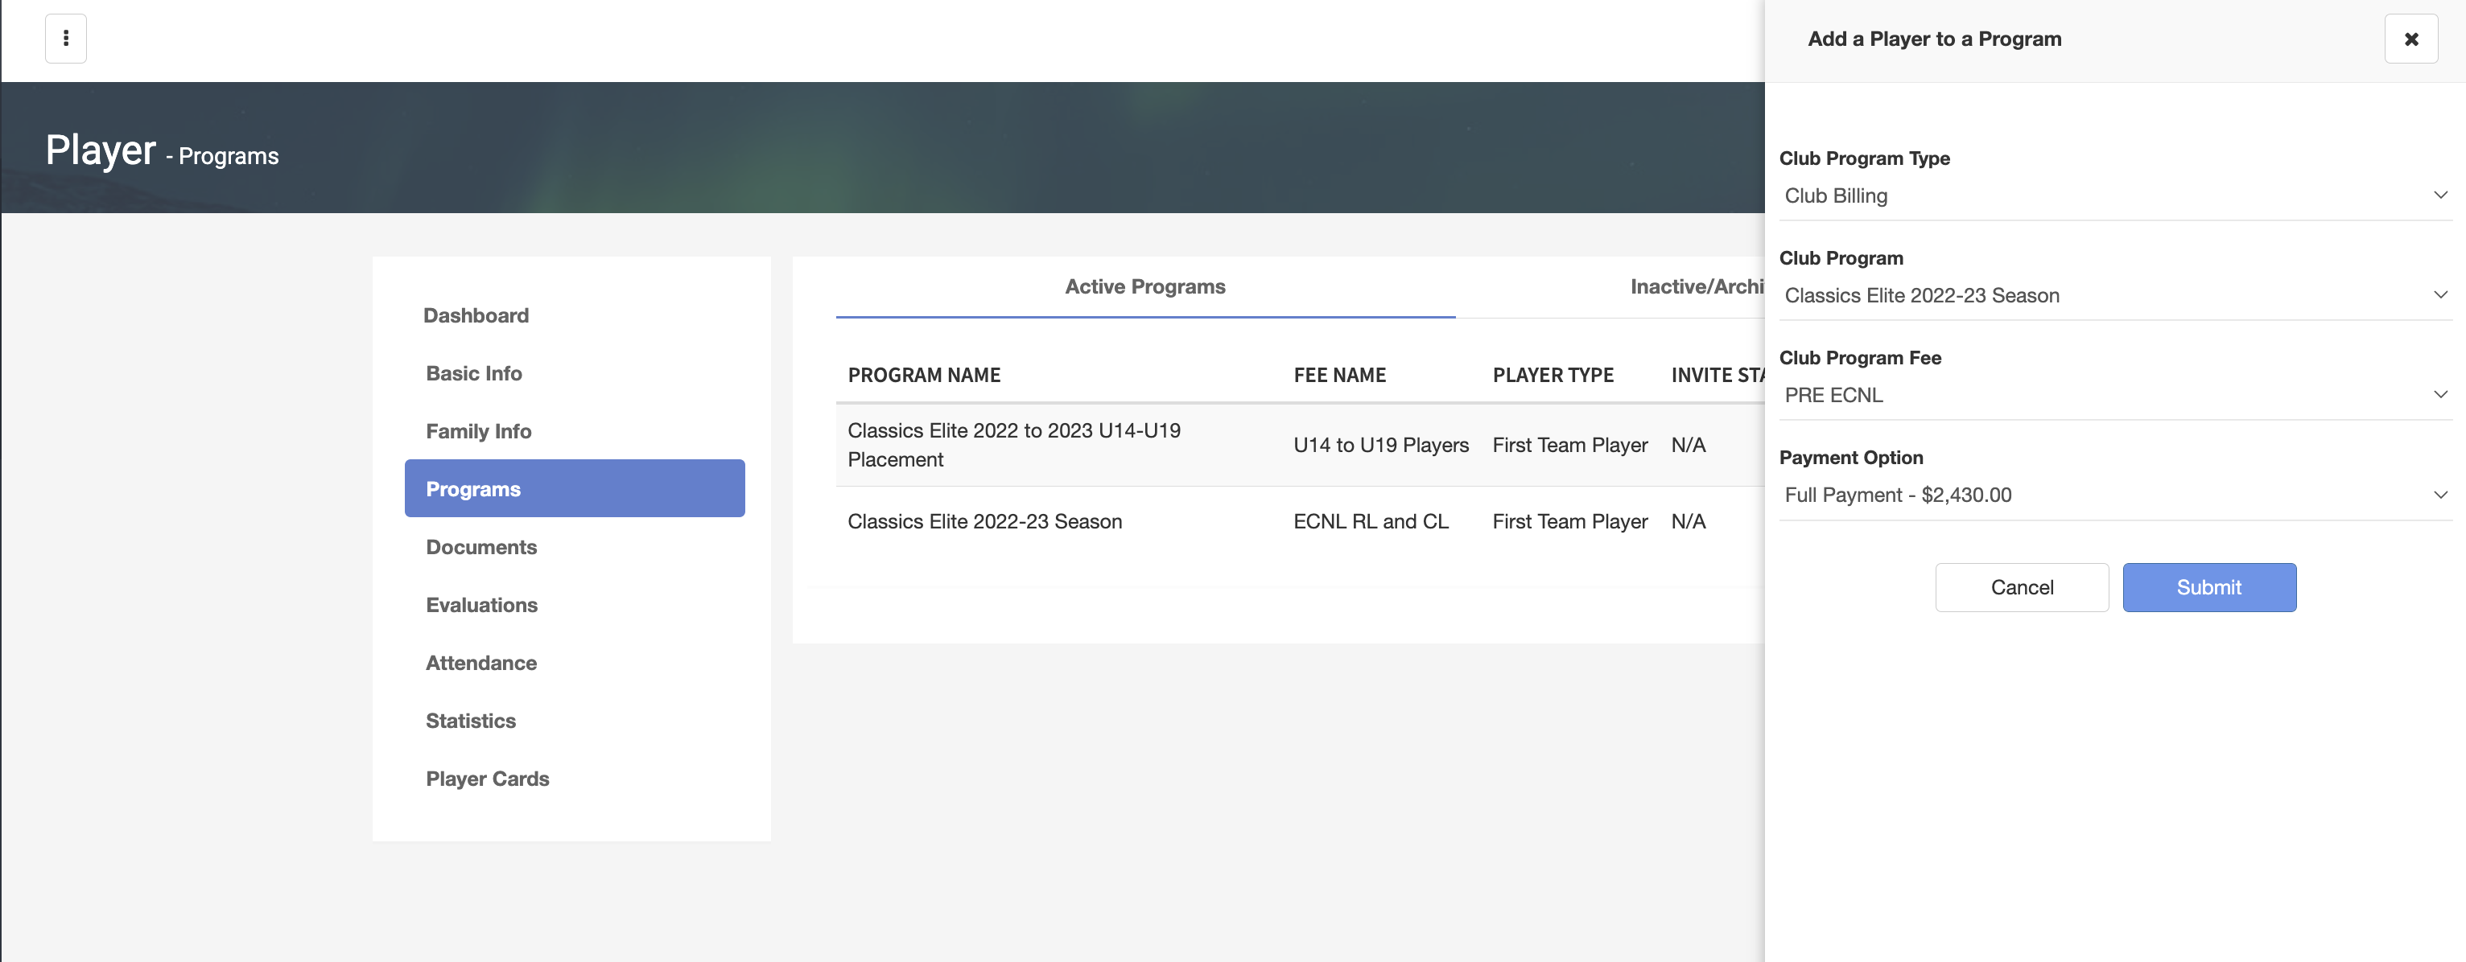Click the Player - Programs page heading

[x=162, y=150]
